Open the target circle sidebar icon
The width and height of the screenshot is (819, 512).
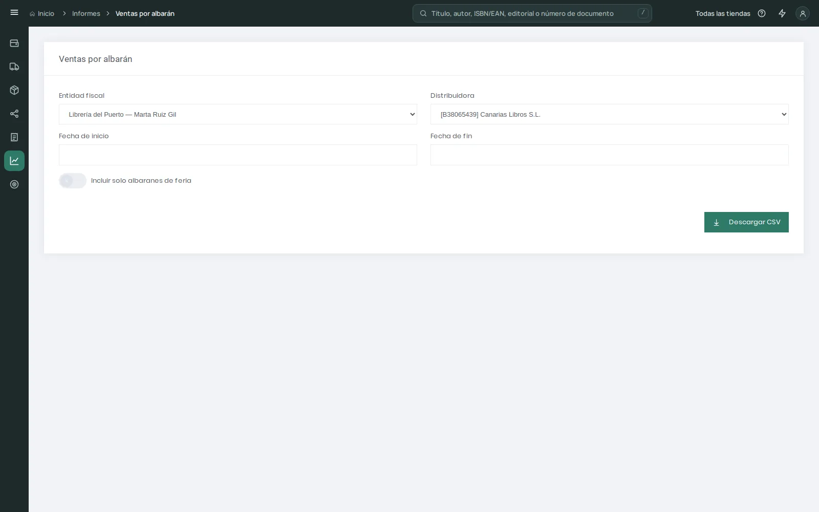point(14,184)
